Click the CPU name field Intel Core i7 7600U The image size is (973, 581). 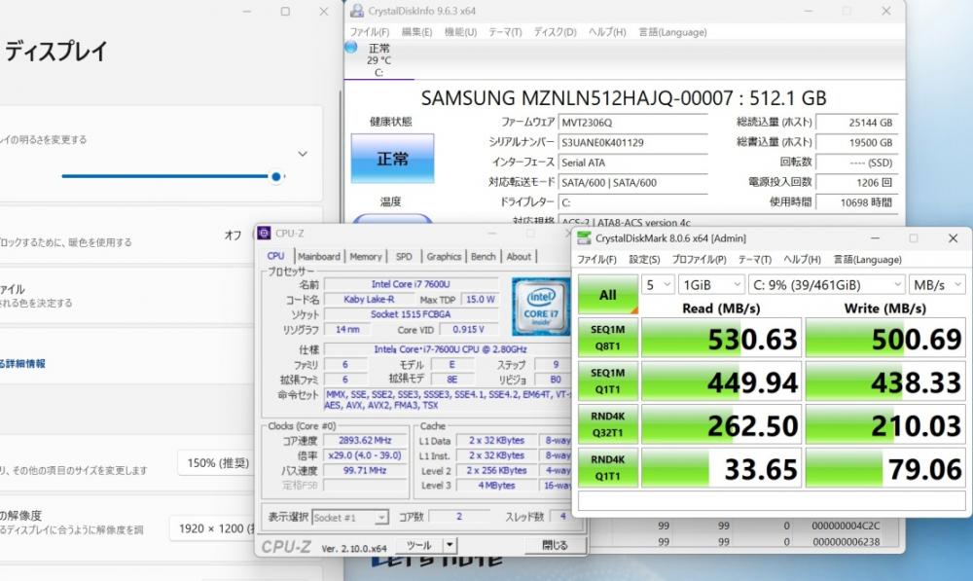point(411,283)
